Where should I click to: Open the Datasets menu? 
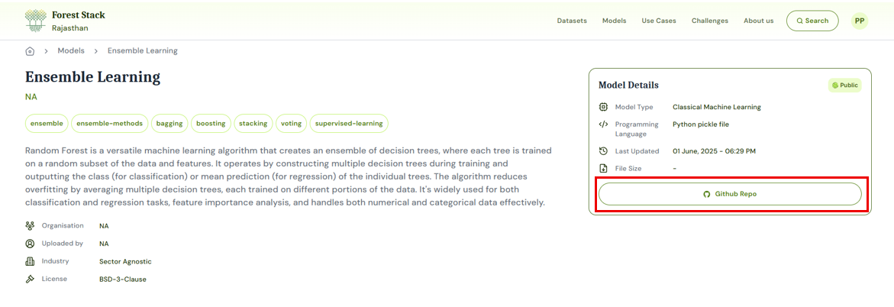coord(572,21)
